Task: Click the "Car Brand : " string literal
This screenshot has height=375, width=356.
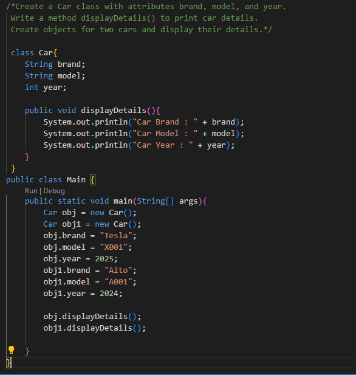Action: tap(165, 122)
